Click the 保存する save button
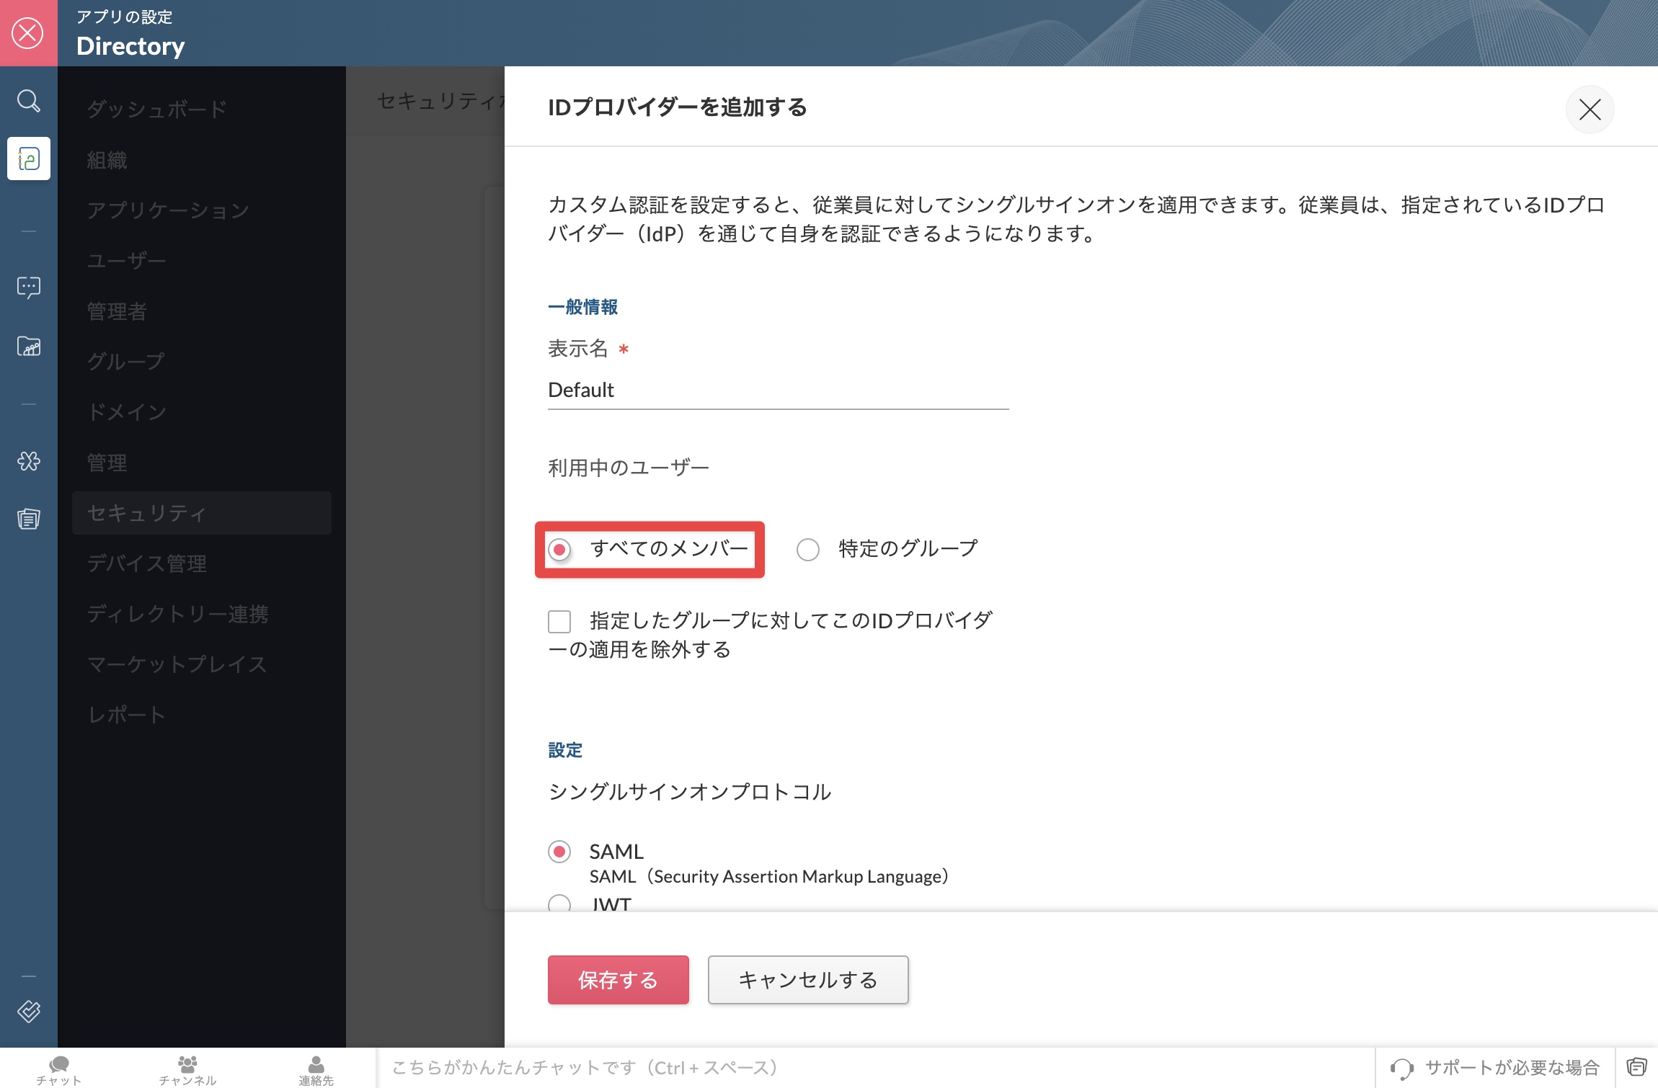1658x1088 pixels. click(x=619, y=980)
